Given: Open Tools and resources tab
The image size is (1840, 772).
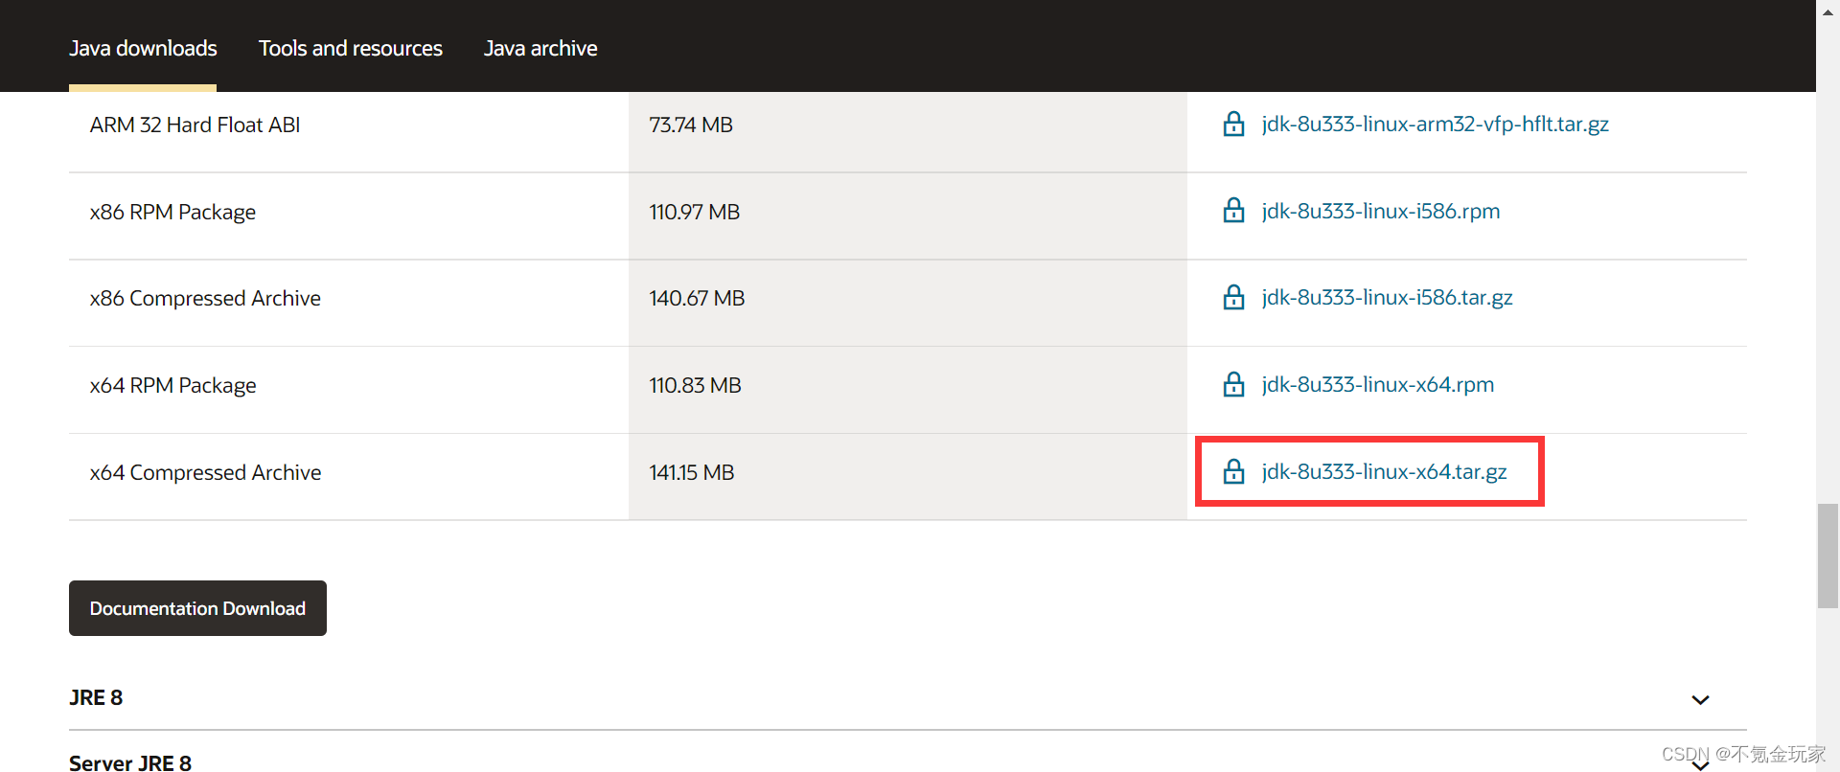Looking at the screenshot, I should [351, 48].
